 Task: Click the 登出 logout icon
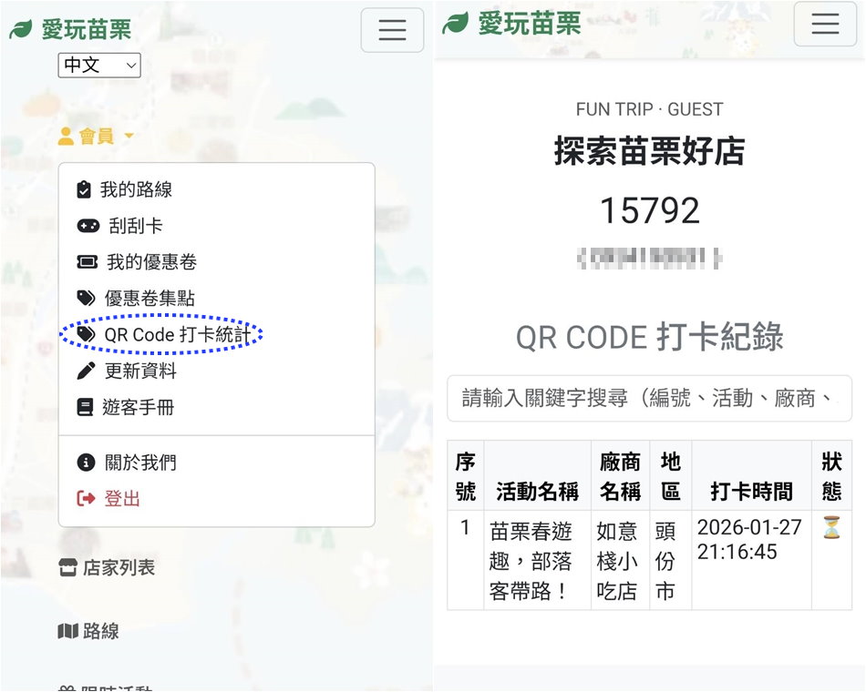pos(86,499)
